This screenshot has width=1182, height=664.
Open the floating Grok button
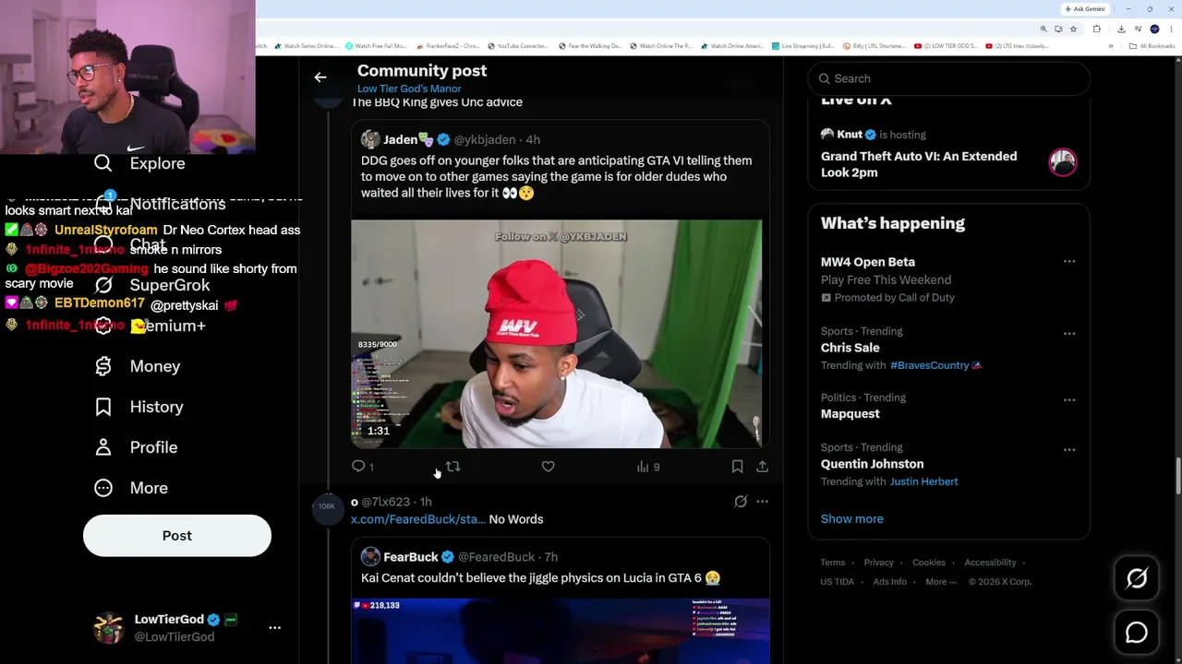click(1137, 578)
